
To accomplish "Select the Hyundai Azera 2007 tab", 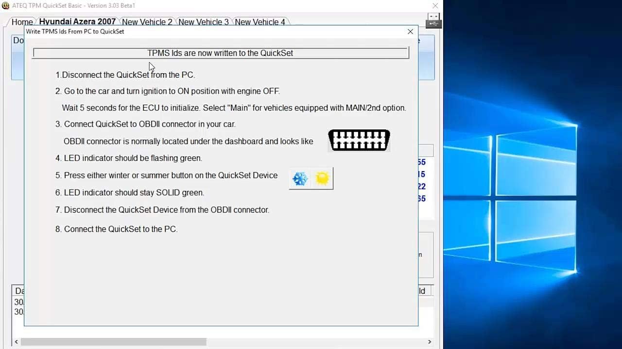I will click(77, 21).
